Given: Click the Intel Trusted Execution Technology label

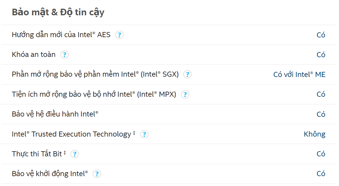Looking at the screenshot, I should [74, 134].
